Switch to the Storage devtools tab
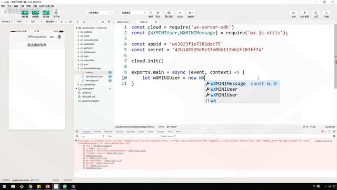 click(161, 131)
